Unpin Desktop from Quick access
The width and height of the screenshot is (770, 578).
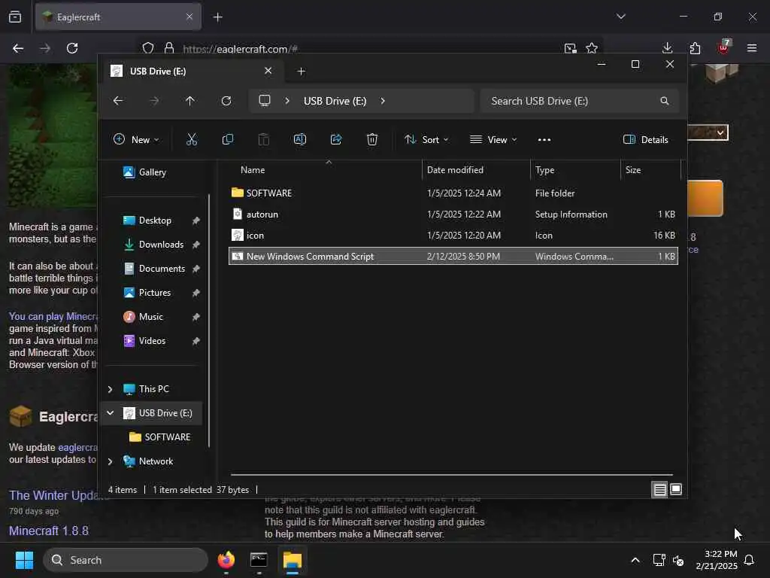click(196, 221)
